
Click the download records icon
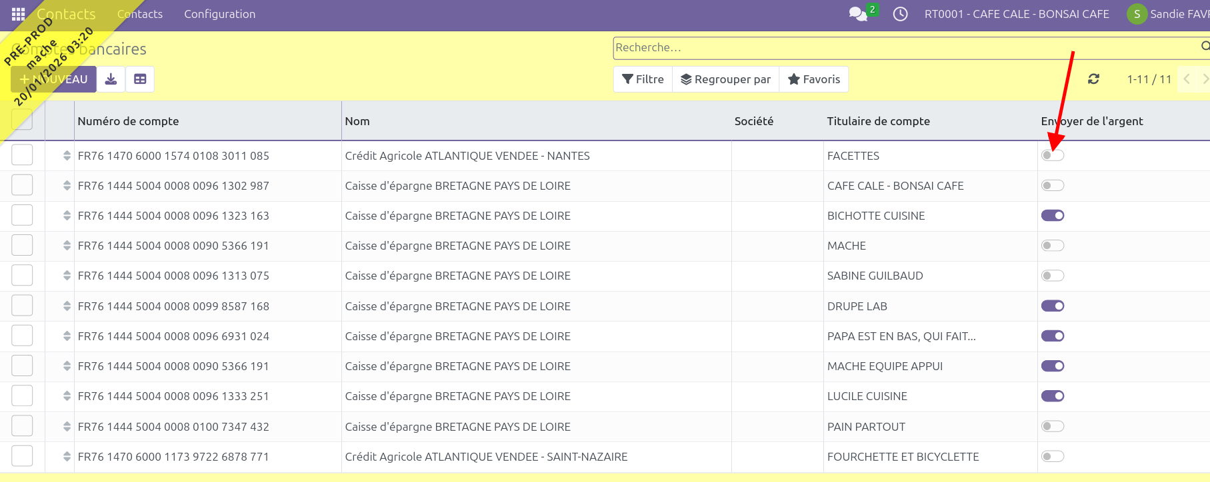pos(111,79)
